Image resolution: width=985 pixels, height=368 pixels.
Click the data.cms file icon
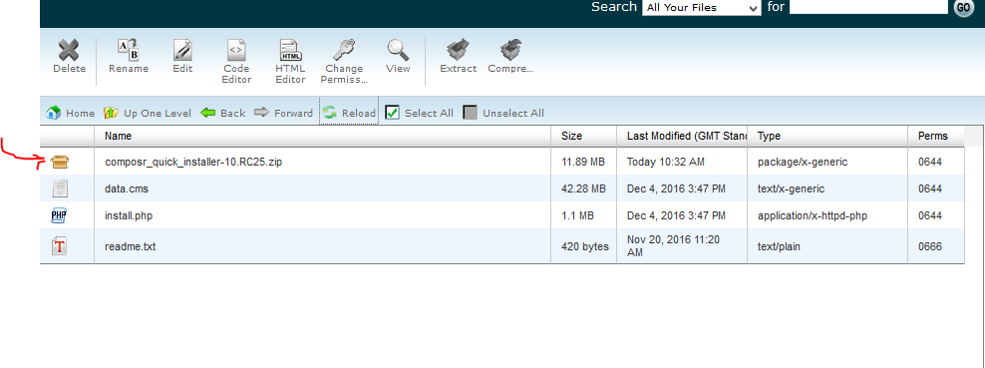[60, 188]
